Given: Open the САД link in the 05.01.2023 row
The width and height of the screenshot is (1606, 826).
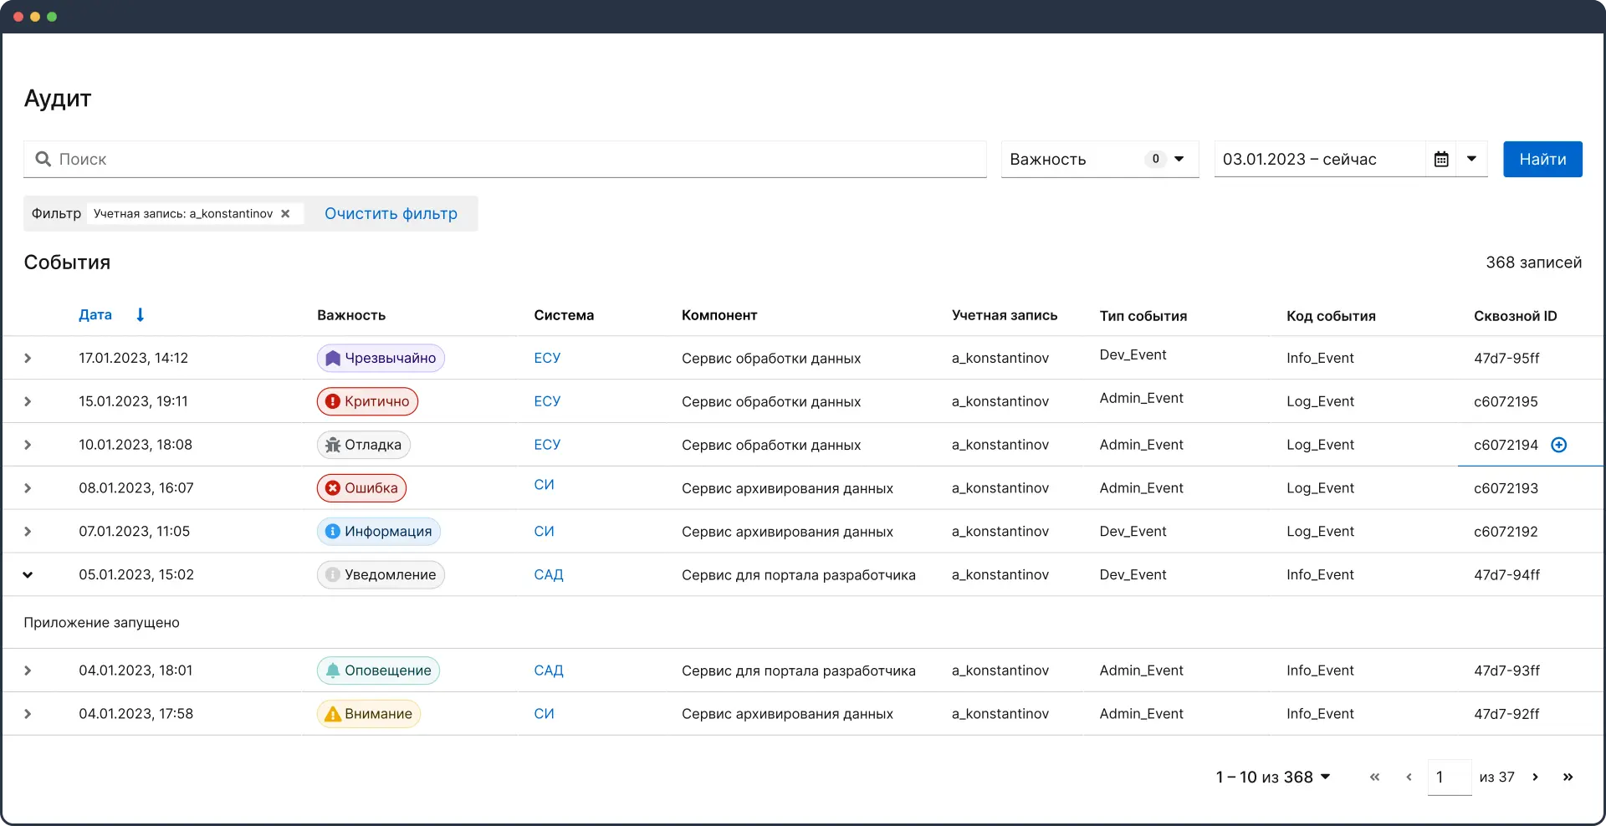Looking at the screenshot, I should pos(549,575).
